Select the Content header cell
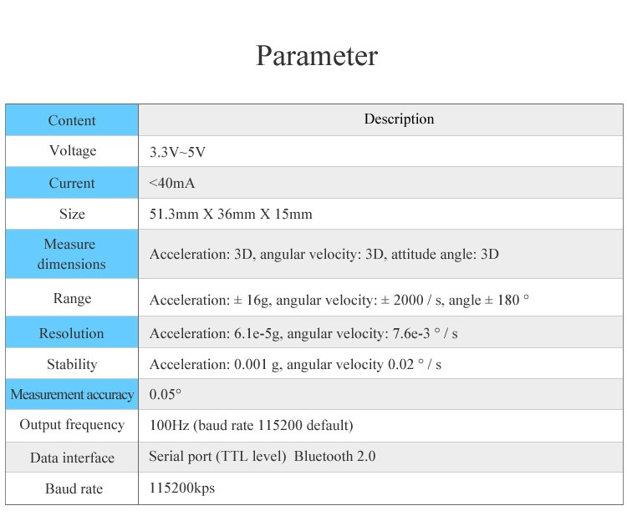The width and height of the screenshot is (627, 521). [x=72, y=120]
